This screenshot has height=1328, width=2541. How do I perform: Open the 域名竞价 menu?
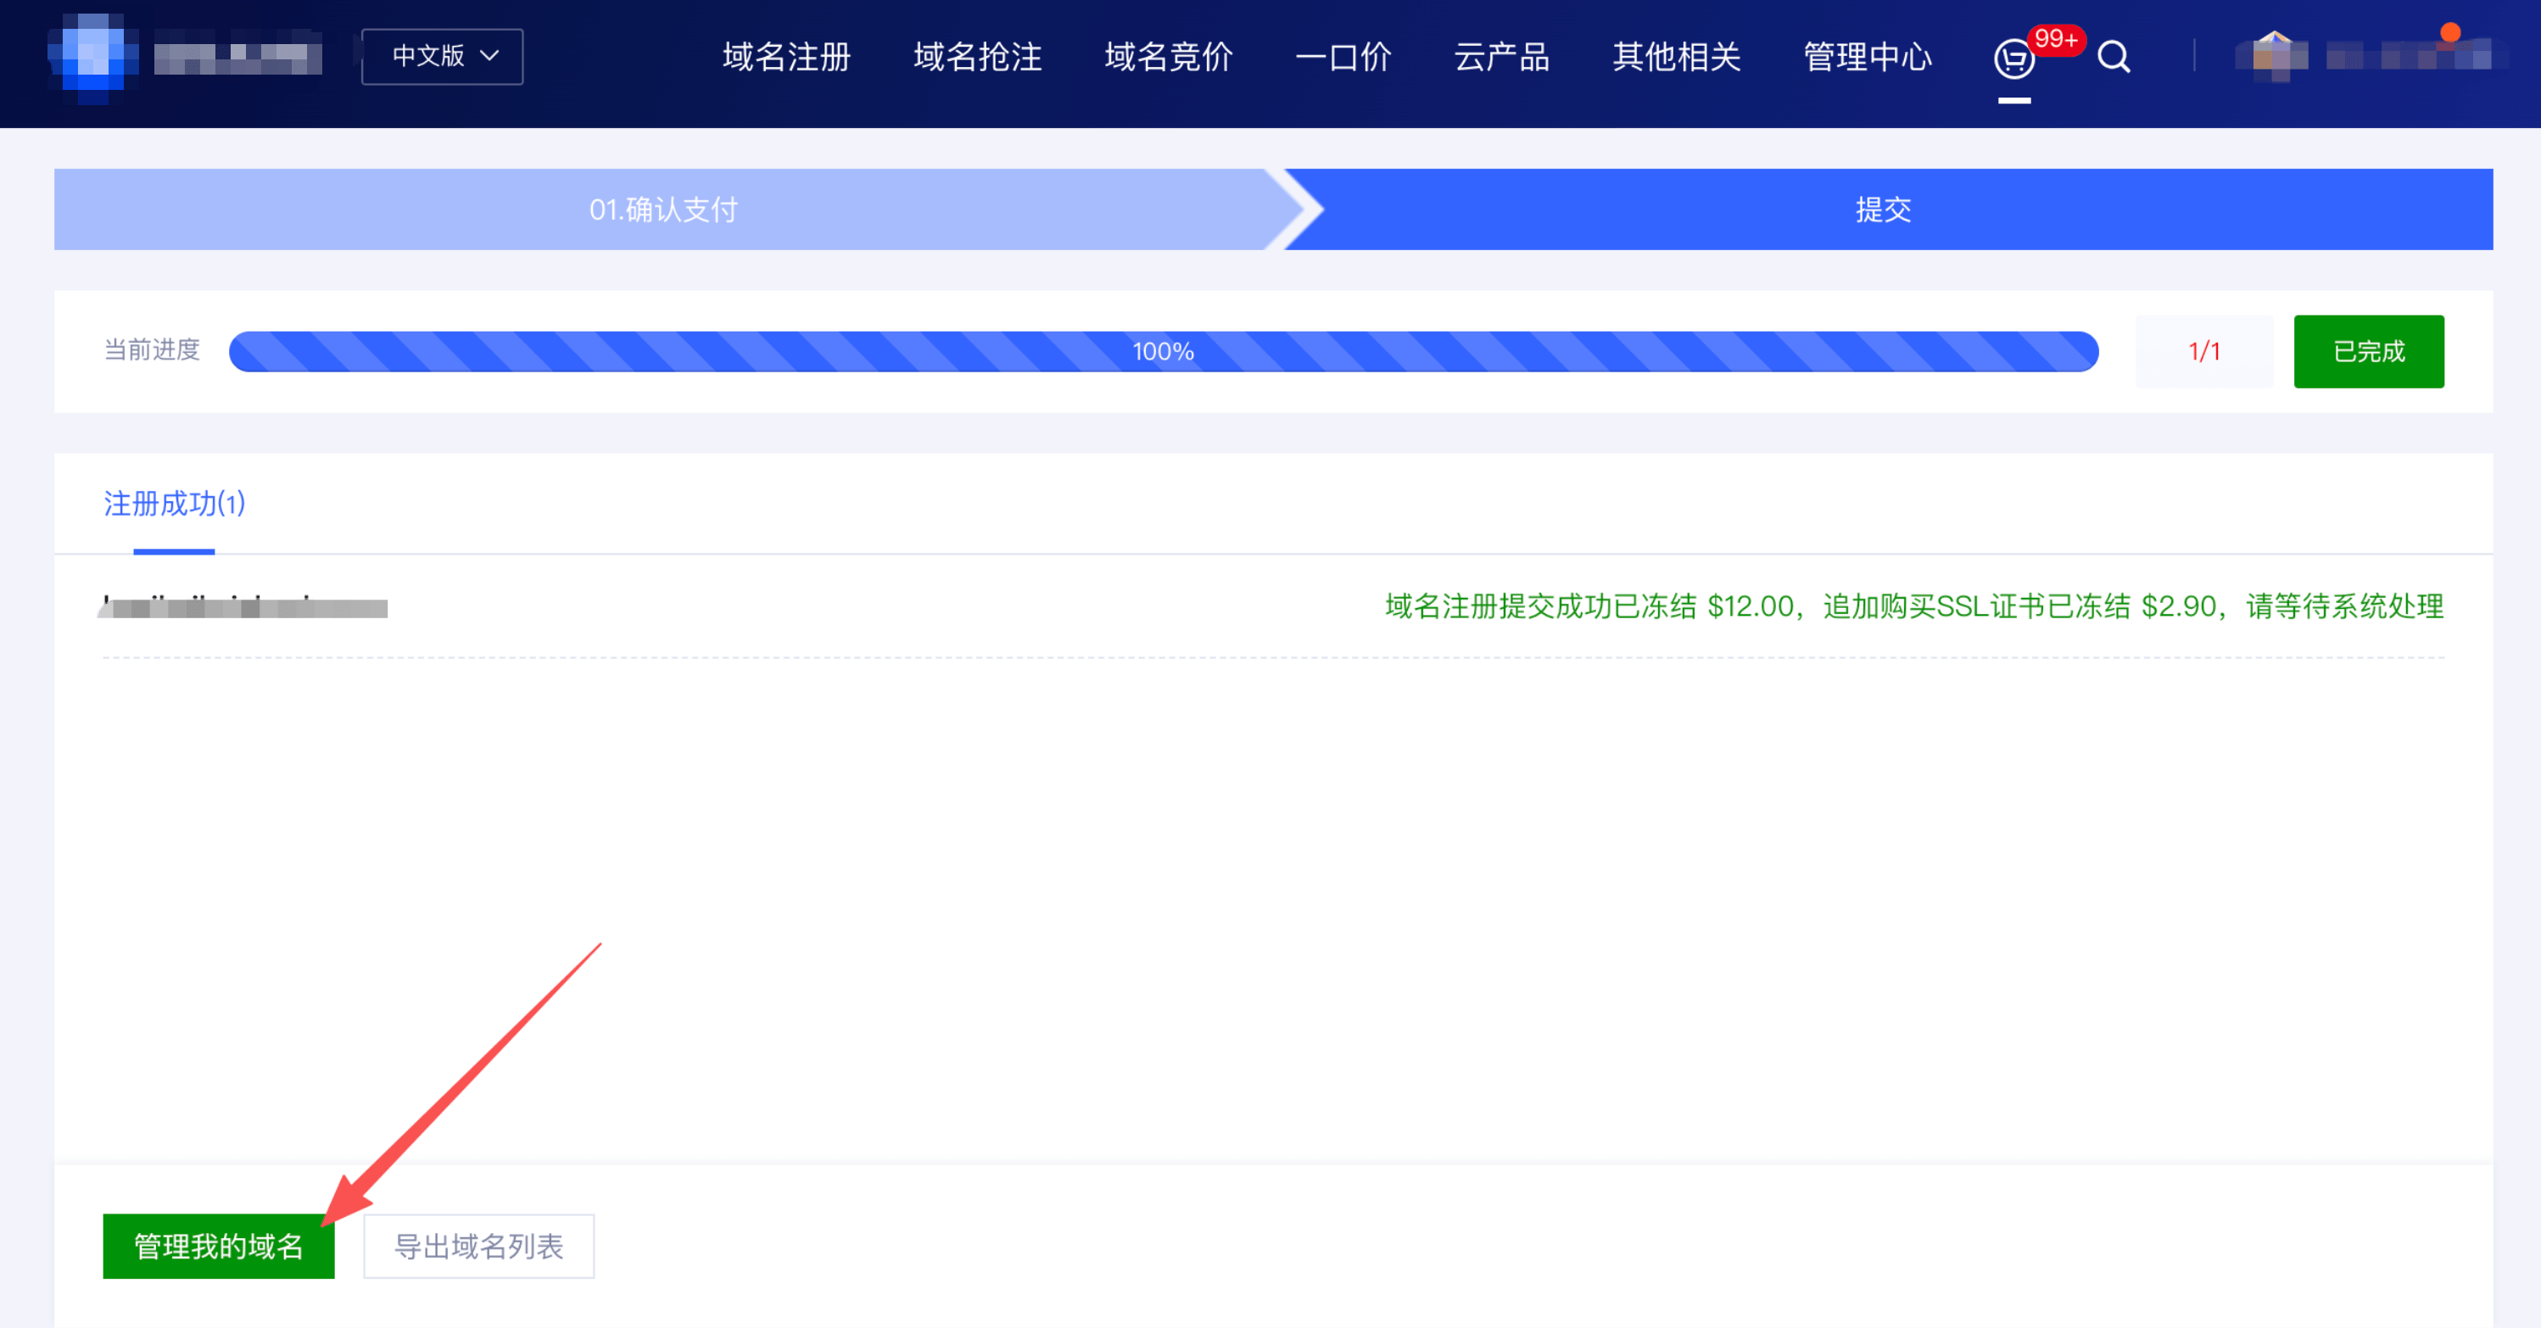pos(1168,57)
